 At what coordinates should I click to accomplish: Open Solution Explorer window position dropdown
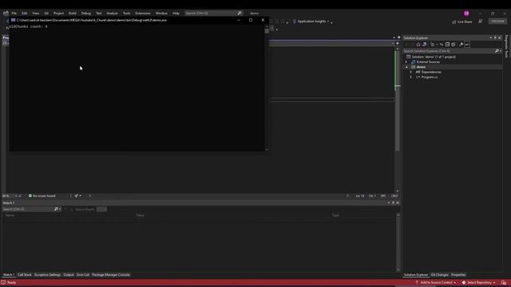490,37
